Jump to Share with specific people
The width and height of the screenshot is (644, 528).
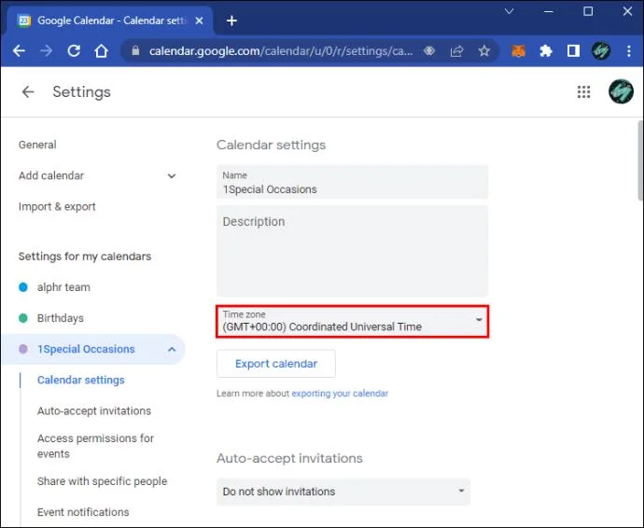[x=103, y=481]
